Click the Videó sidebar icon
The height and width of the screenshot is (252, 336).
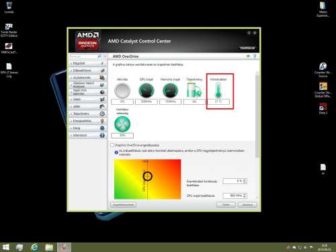[x=102, y=99]
